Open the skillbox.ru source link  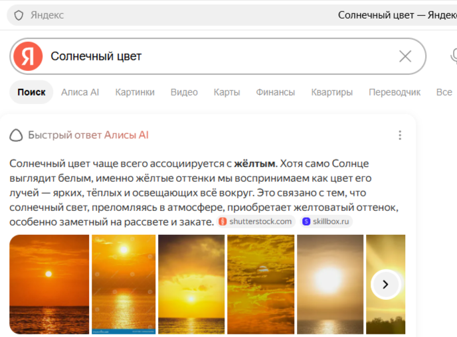click(326, 222)
